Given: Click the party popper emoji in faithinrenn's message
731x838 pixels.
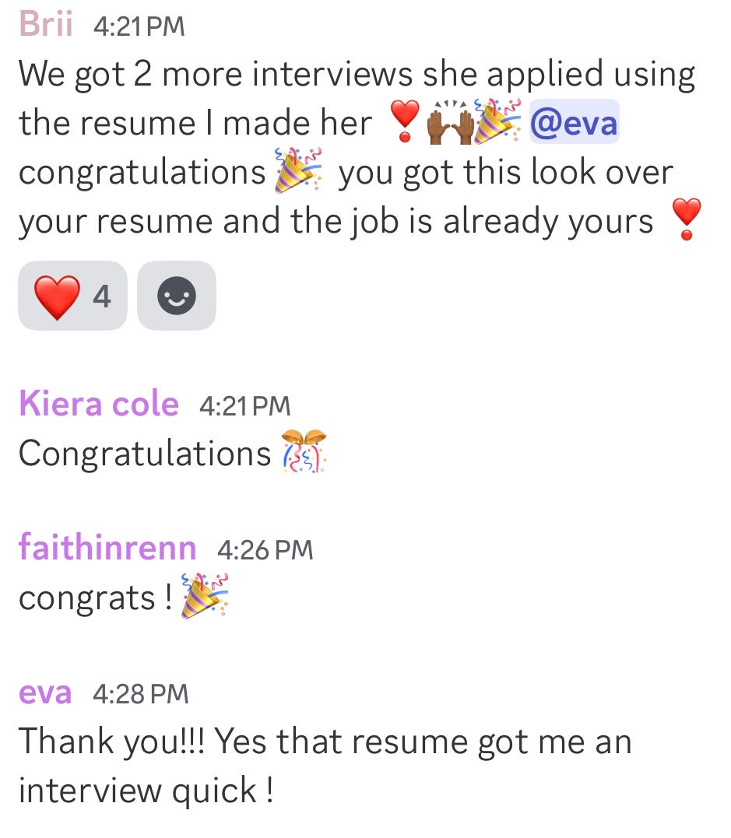Looking at the screenshot, I should (x=205, y=596).
